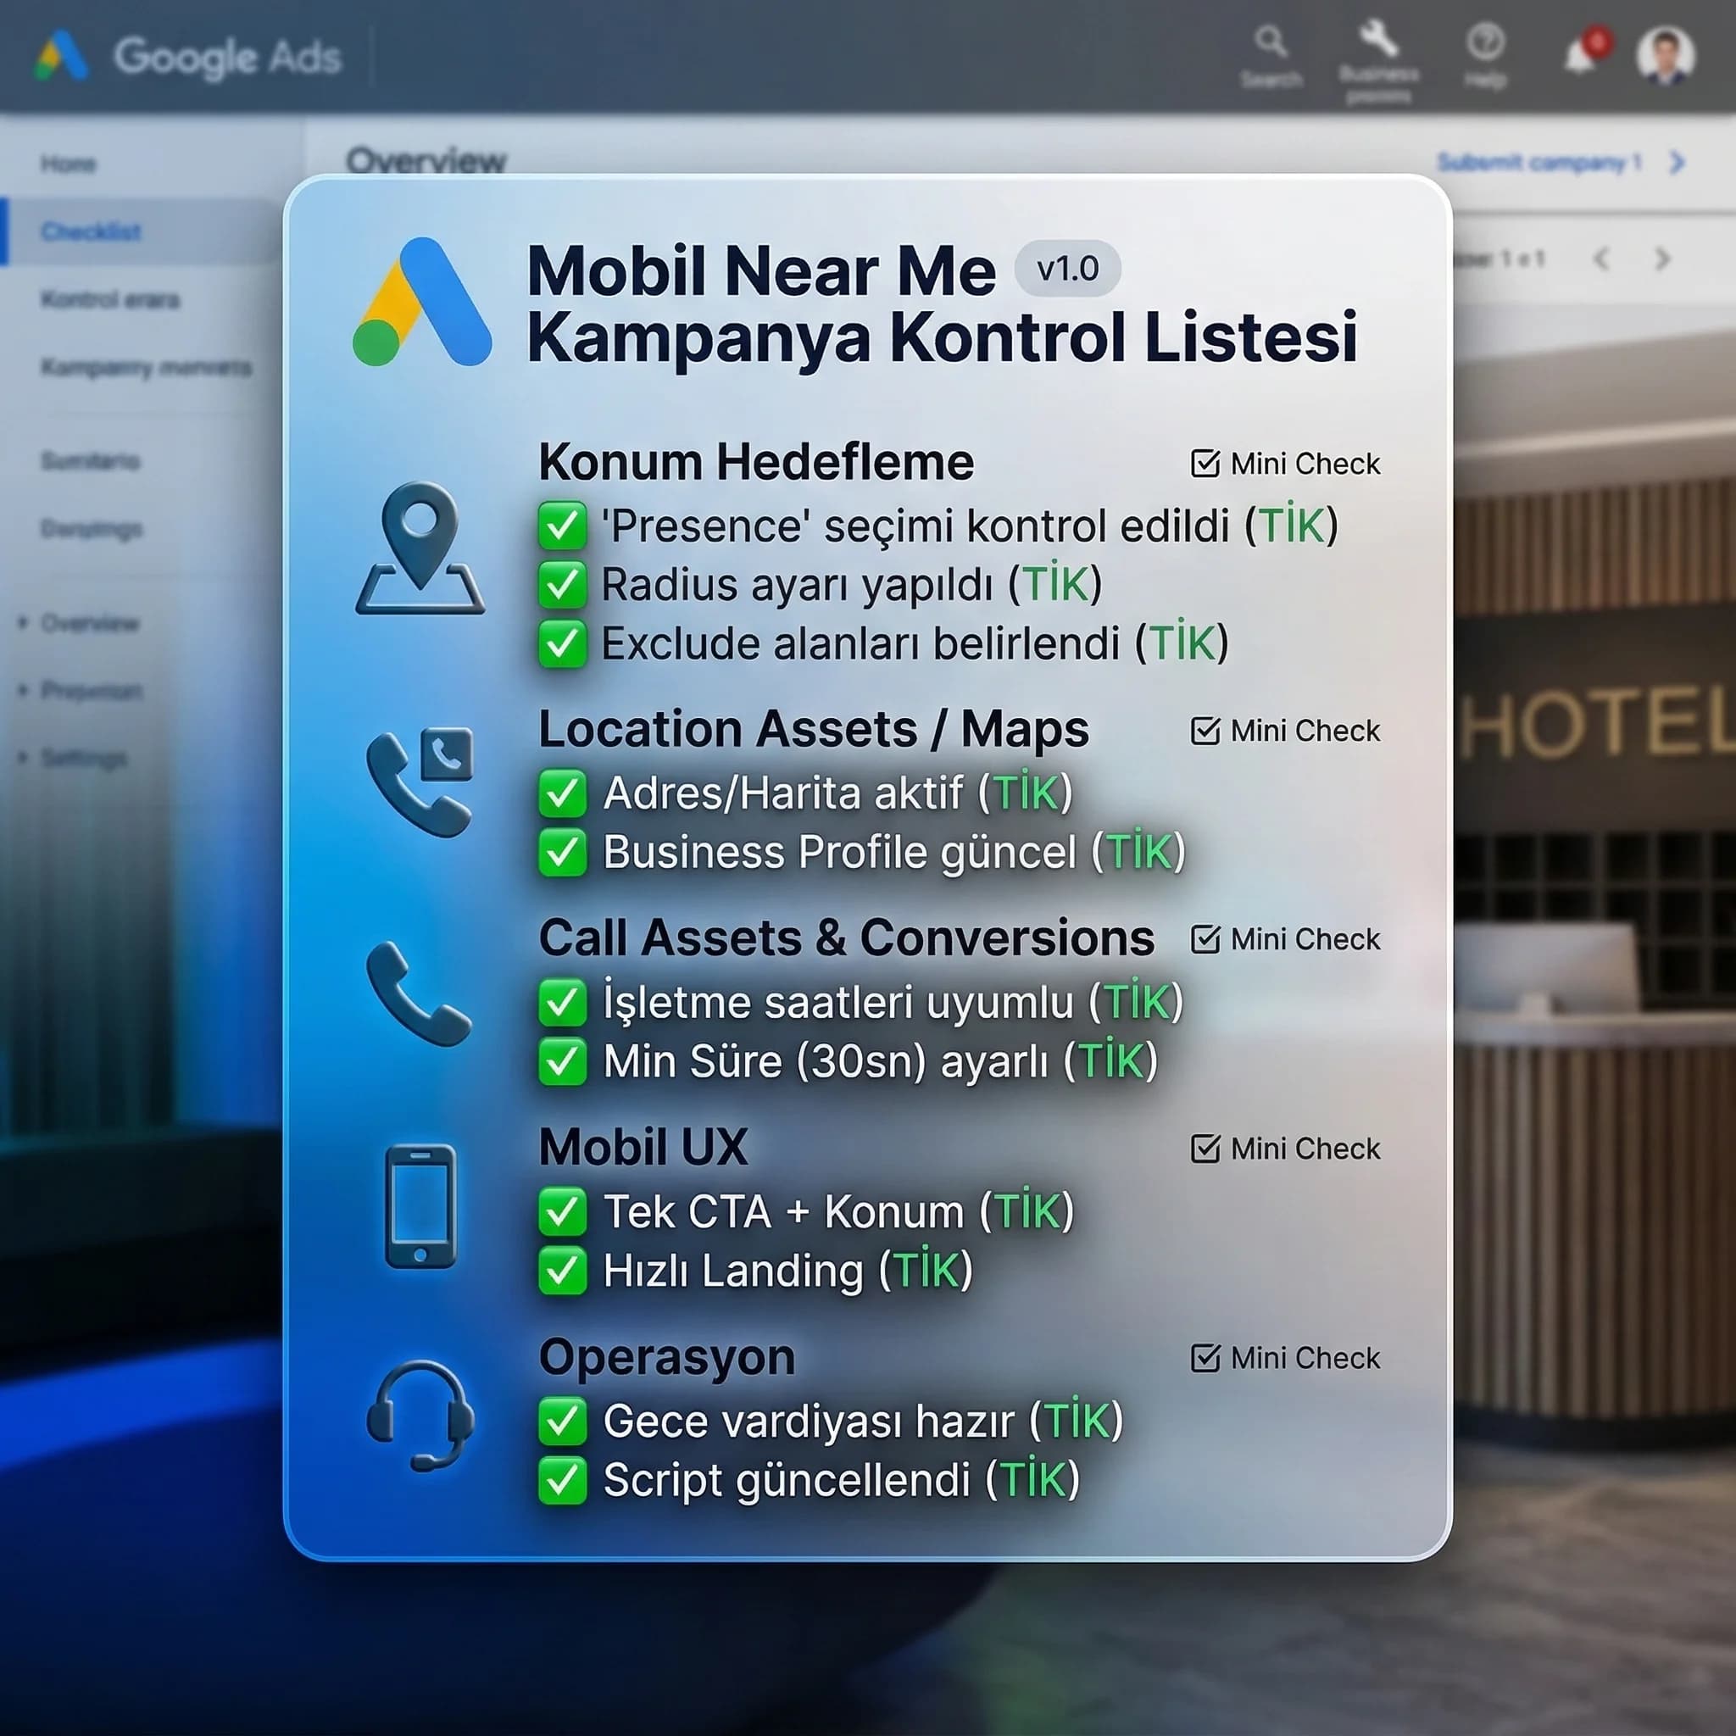This screenshot has height=1736, width=1736.
Task: Toggle the Mini Check box for Konum Hedefleme
Action: pyautogui.click(x=1204, y=463)
